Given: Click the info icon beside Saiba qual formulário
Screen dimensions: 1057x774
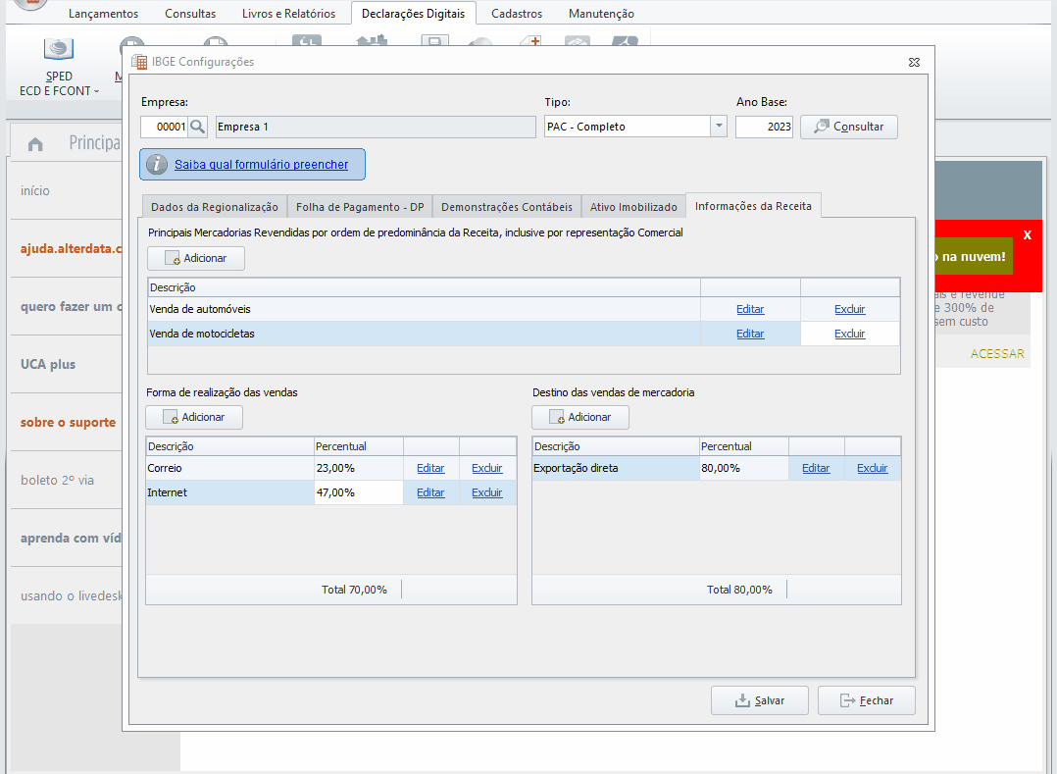Looking at the screenshot, I should pyautogui.click(x=157, y=165).
